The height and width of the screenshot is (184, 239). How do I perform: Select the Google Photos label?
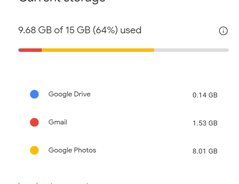point(72,150)
